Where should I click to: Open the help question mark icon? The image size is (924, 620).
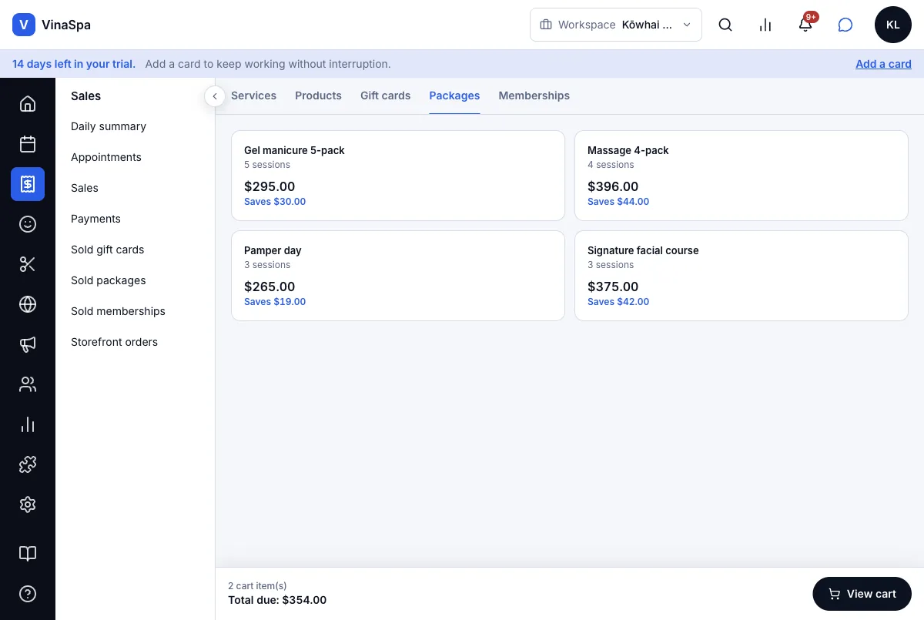click(28, 594)
